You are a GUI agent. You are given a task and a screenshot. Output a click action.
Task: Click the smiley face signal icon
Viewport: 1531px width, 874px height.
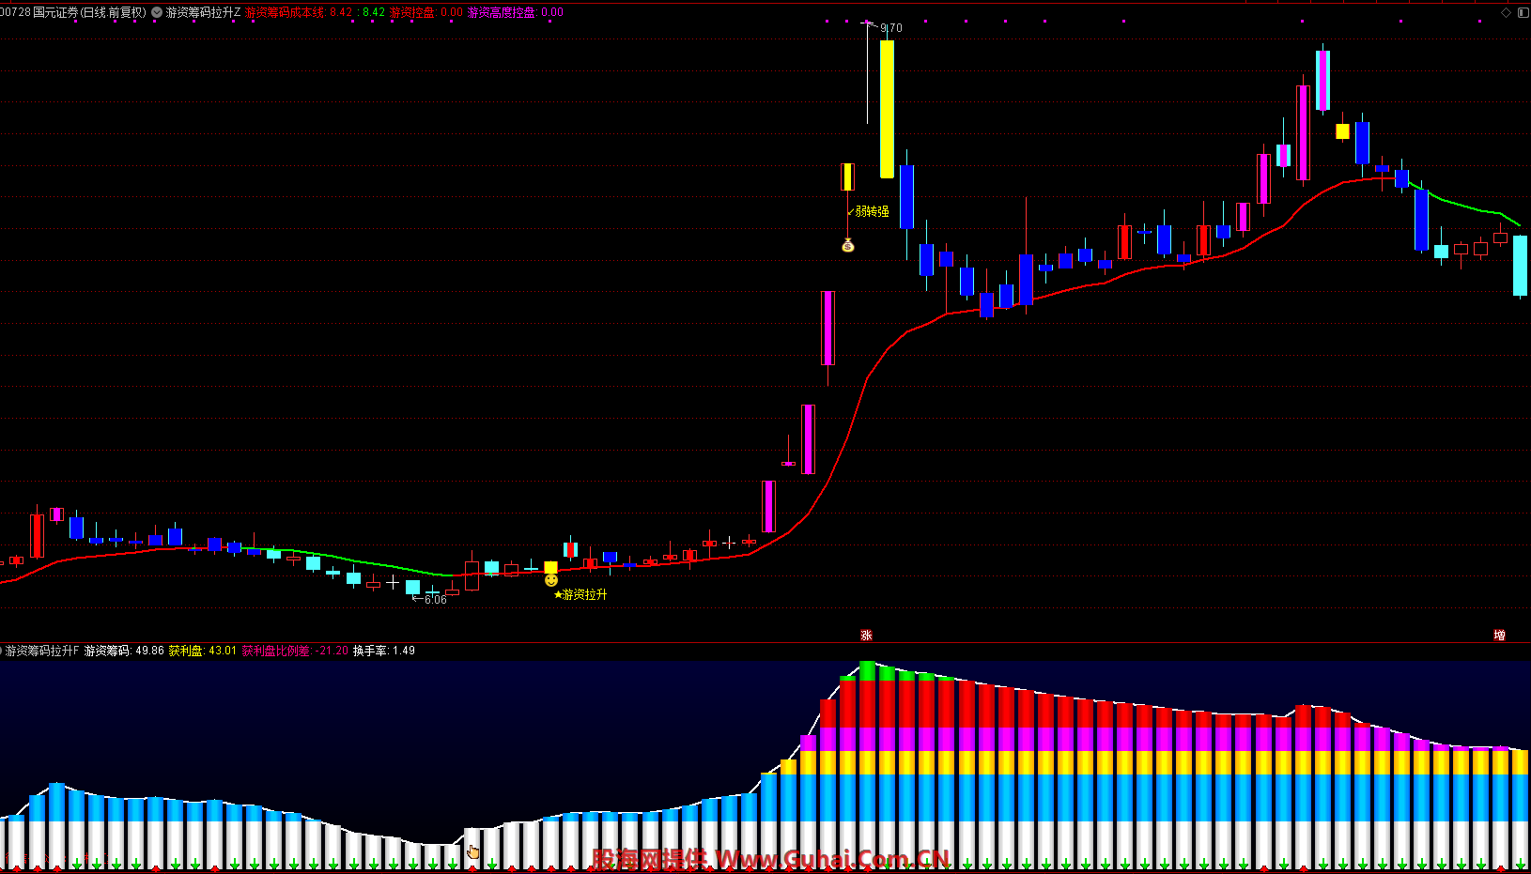(x=551, y=580)
